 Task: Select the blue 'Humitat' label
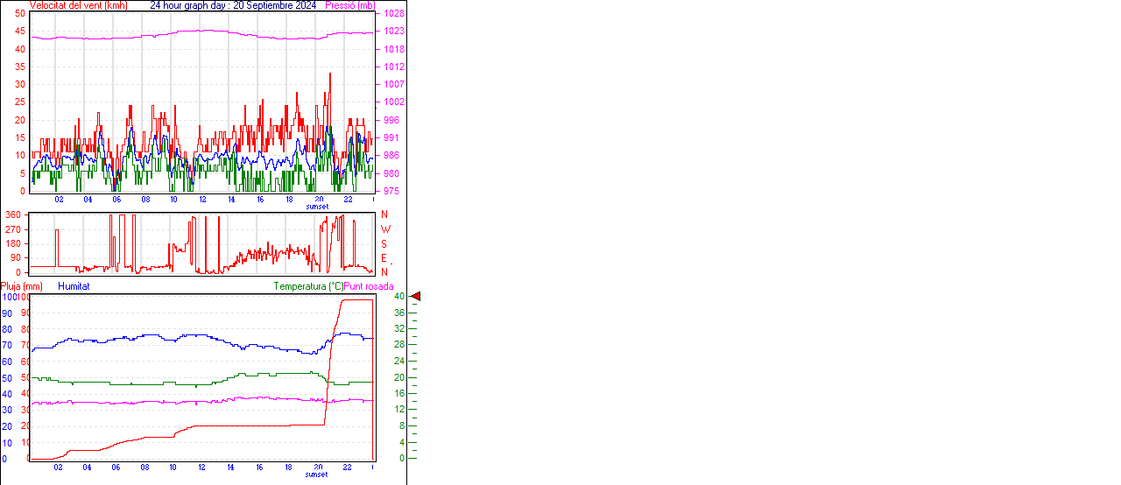[74, 286]
